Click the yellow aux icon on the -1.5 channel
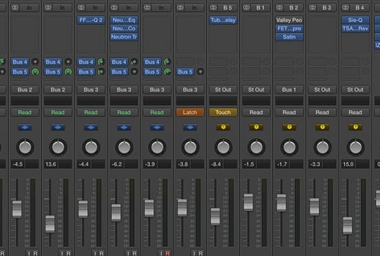Screen dimensions: 380x256 tap(256, 127)
